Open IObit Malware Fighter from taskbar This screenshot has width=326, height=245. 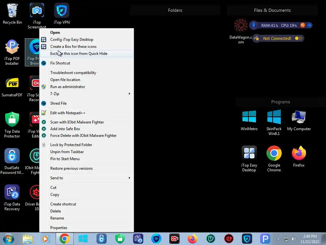pyautogui.click(x=211, y=239)
